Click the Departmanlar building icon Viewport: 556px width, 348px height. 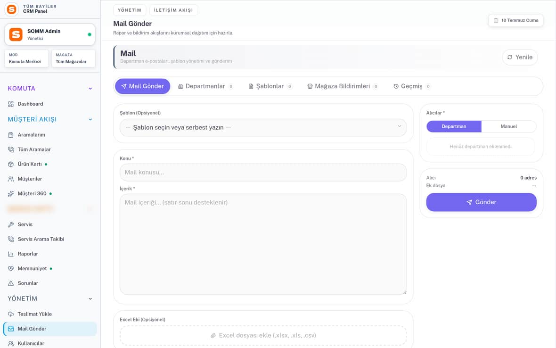click(180, 86)
